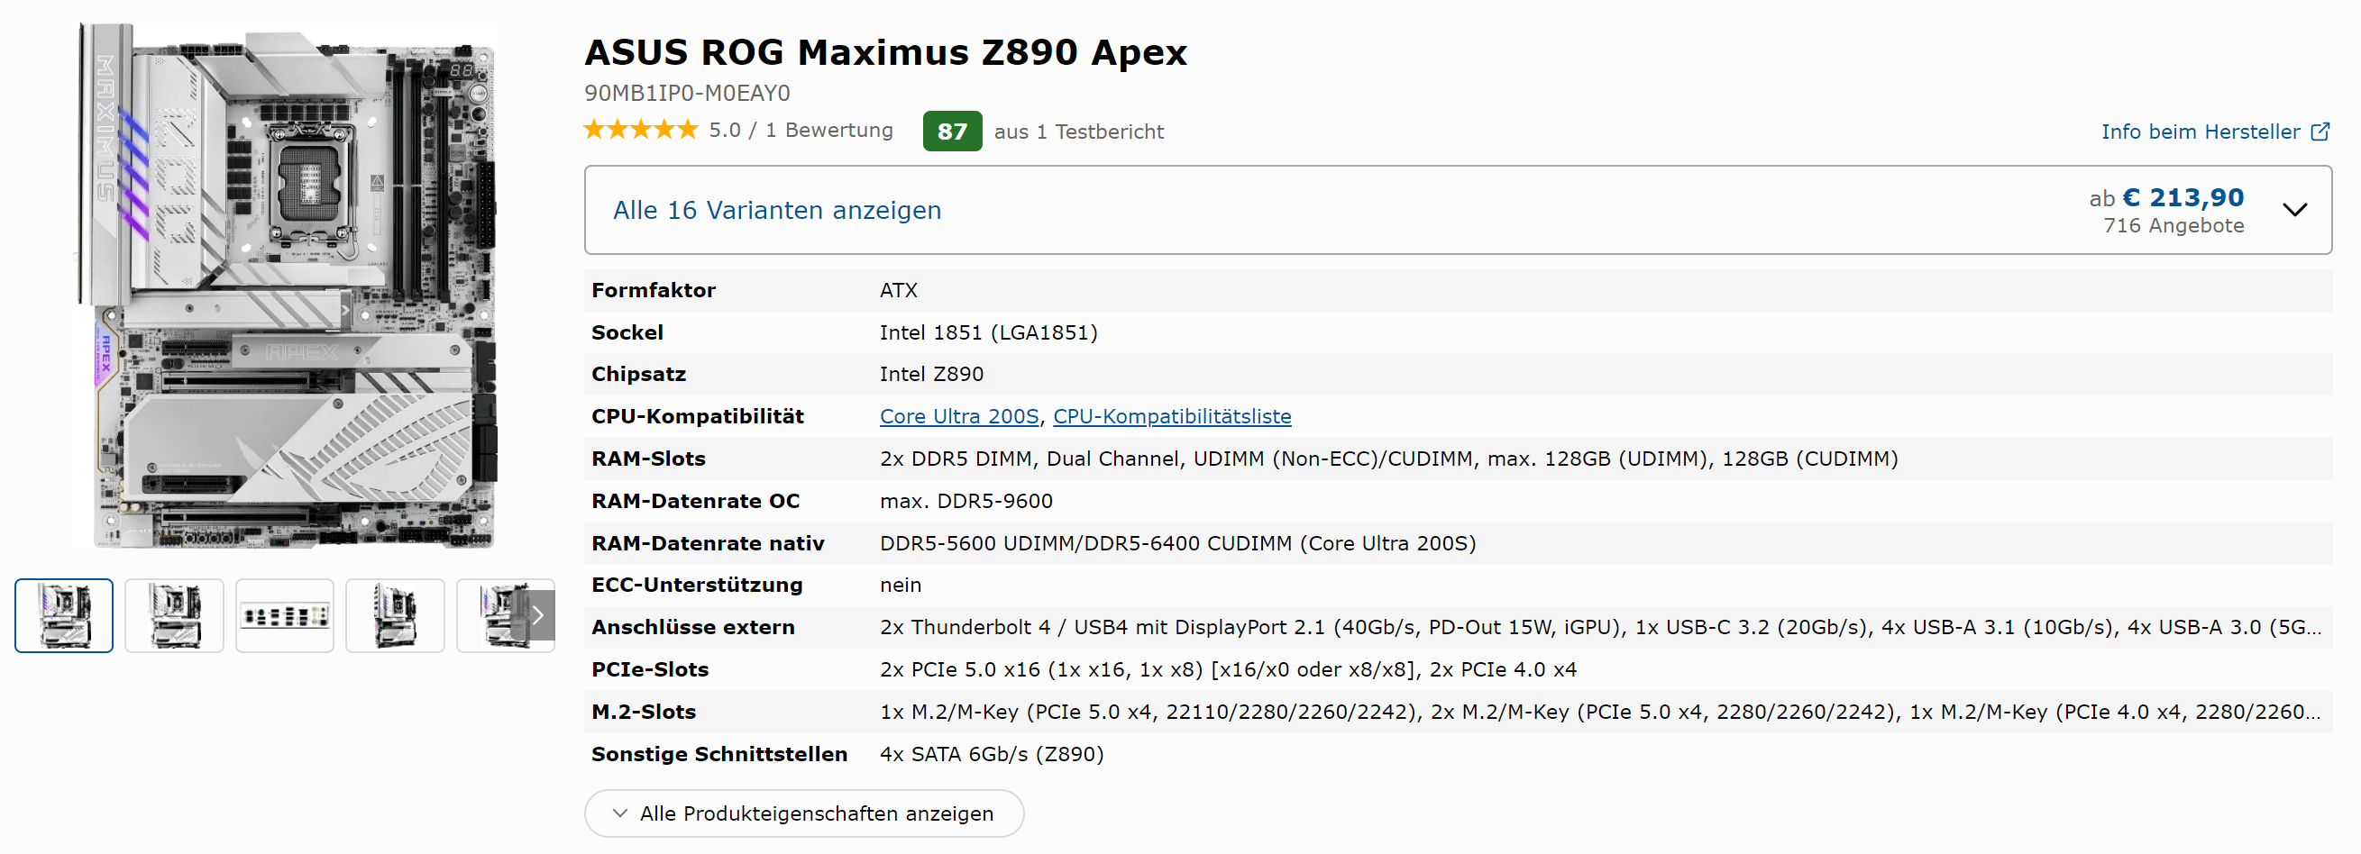Viewport: 2361px width, 854px height.
Task: Click the chevron arrow next to 716 Angebote
Action: [2294, 210]
